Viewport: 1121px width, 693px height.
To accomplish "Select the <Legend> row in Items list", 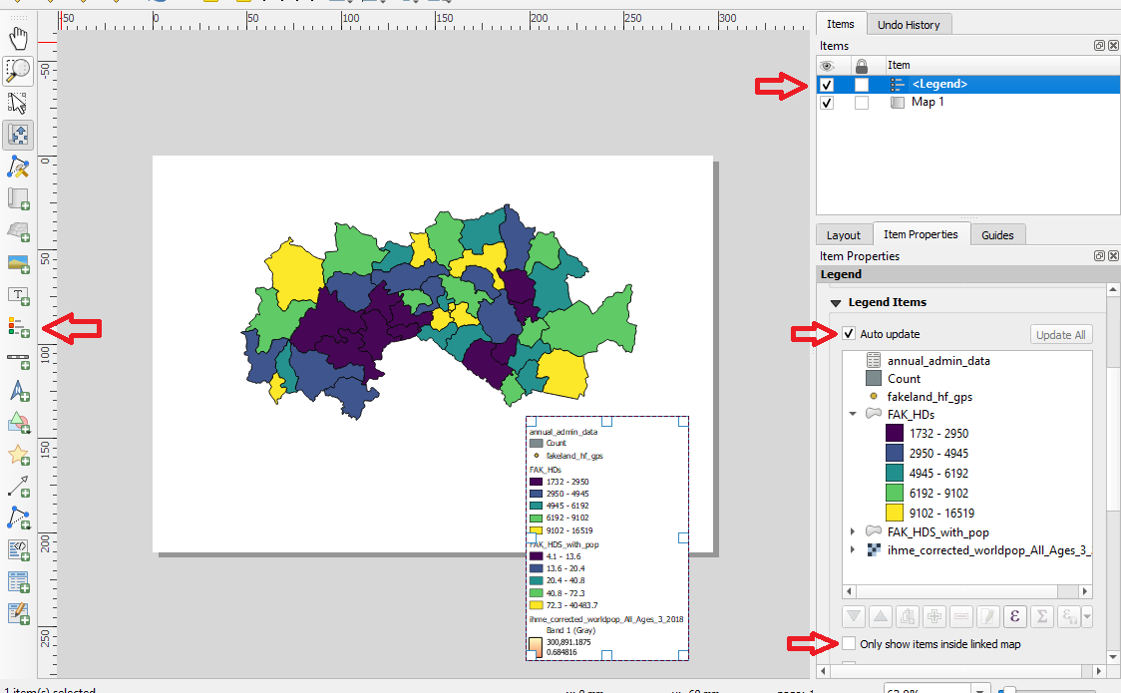I will (x=968, y=85).
